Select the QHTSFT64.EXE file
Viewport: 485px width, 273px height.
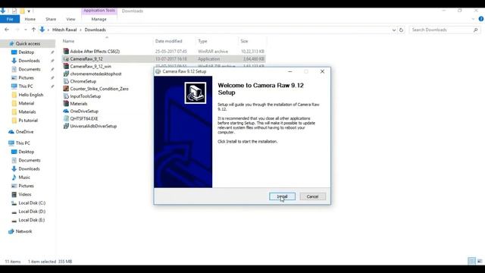tap(84, 118)
